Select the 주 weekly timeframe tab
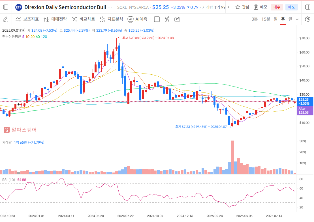 (283, 19)
